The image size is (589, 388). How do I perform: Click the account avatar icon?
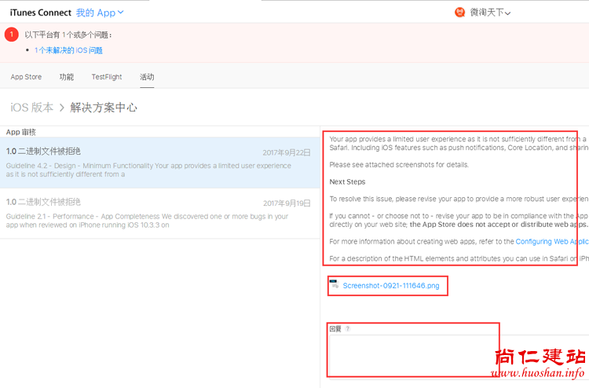460,12
